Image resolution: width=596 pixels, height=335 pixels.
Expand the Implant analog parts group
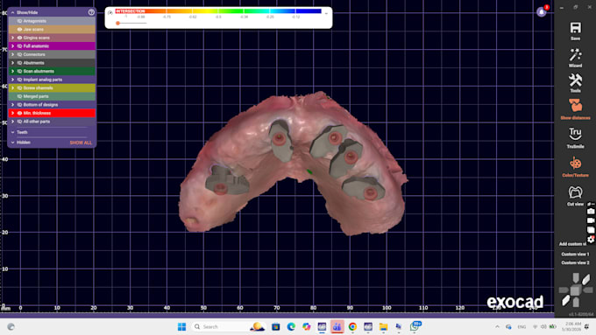(12, 80)
